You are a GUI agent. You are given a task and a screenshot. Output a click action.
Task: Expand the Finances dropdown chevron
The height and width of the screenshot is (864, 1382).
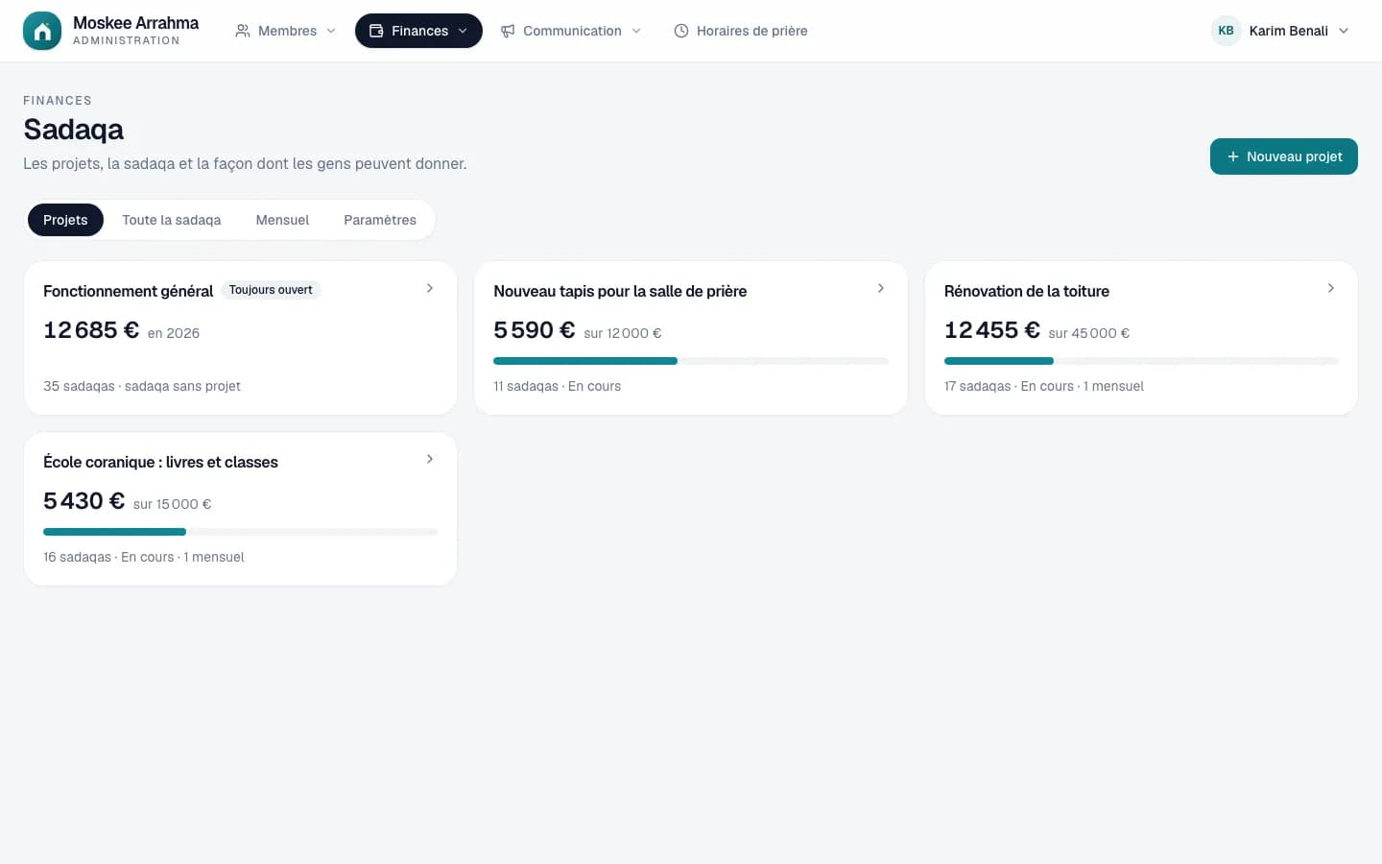tap(463, 31)
